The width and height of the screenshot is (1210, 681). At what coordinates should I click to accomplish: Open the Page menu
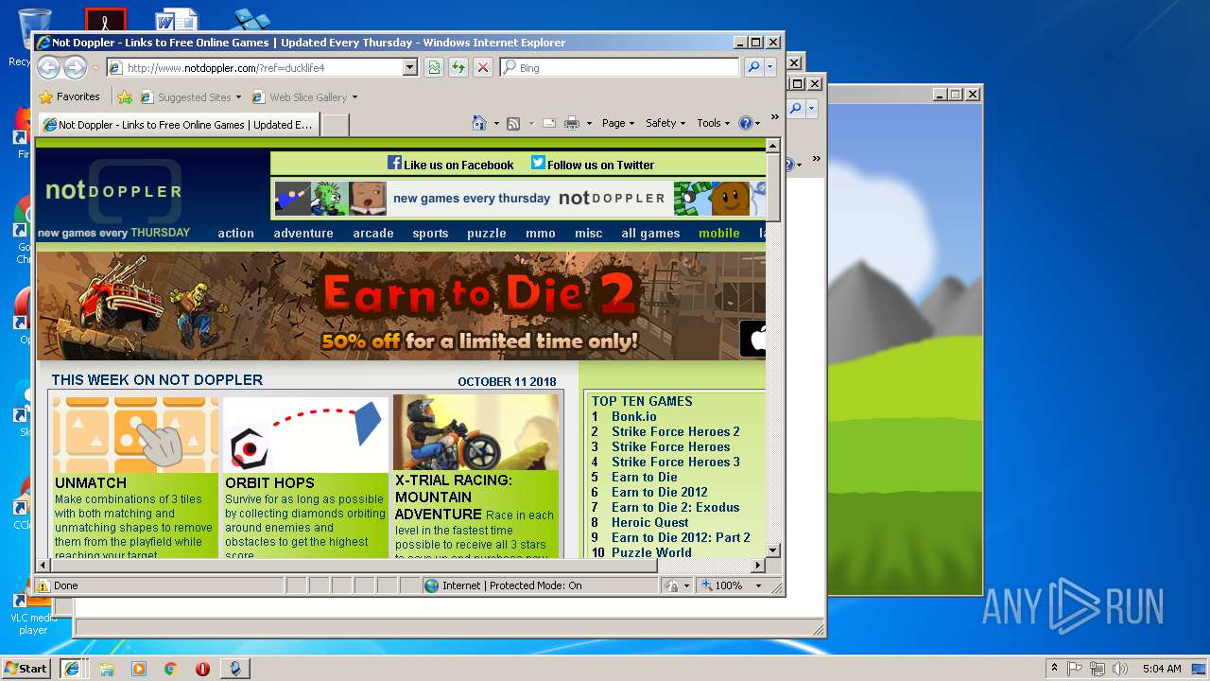pos(618,123)
